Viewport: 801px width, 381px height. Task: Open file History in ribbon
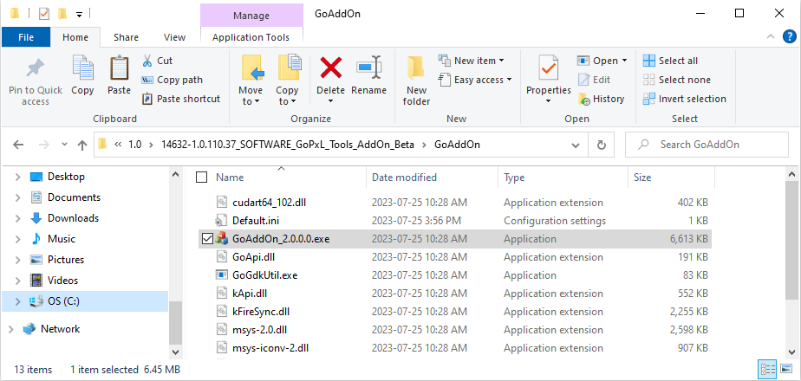tap(602, 99)
